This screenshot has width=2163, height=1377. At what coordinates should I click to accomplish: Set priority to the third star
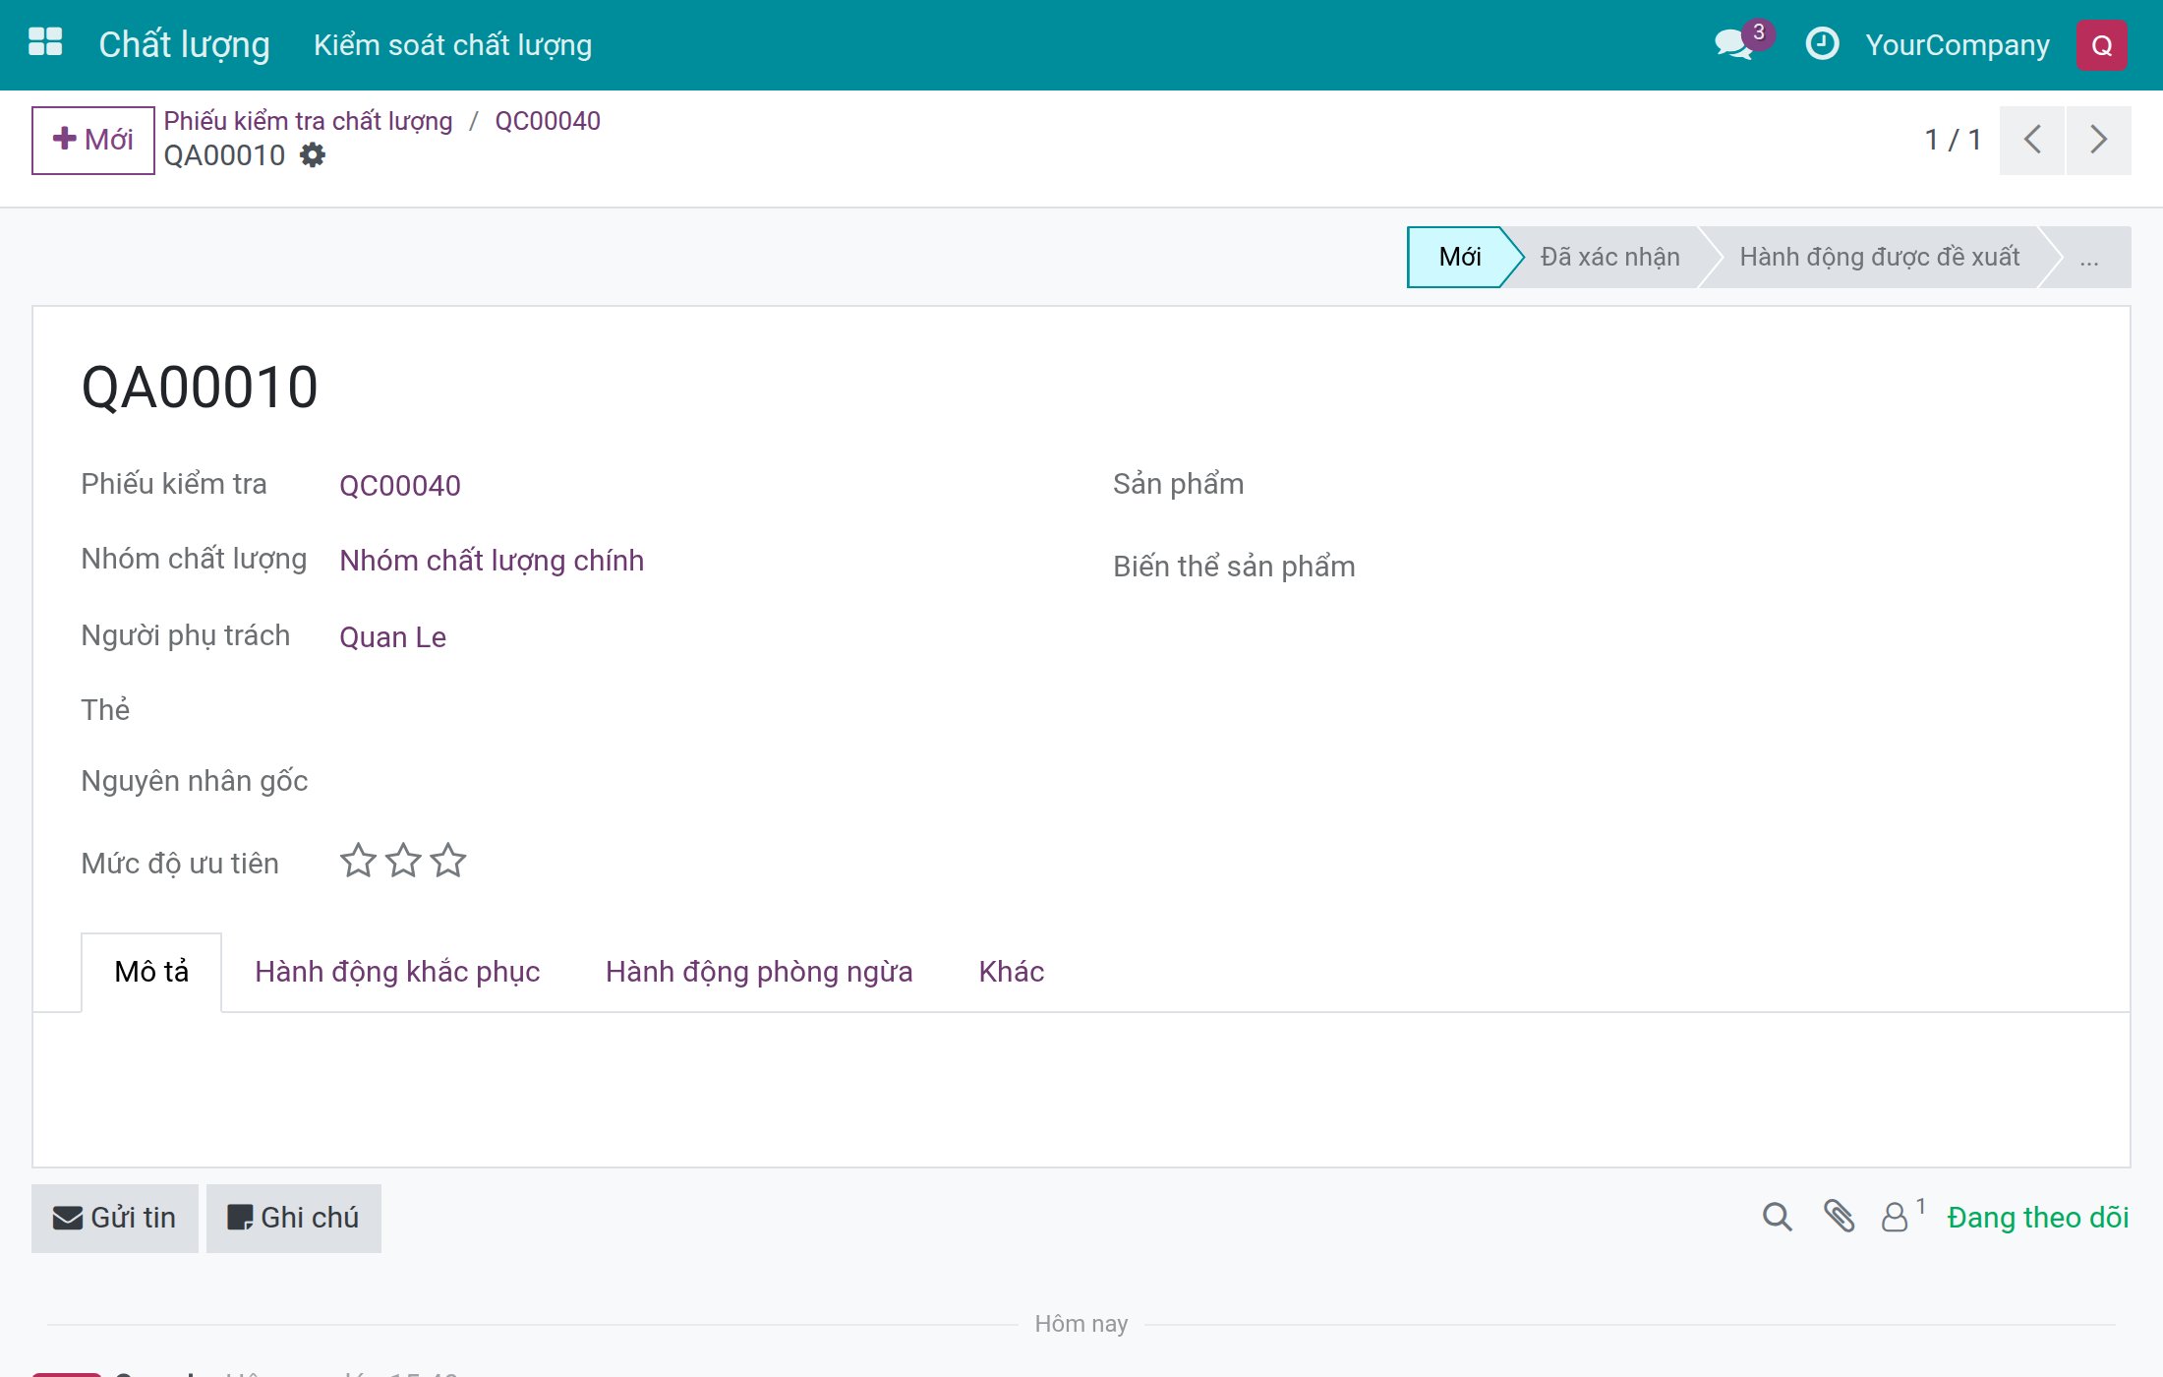(448, 861)
